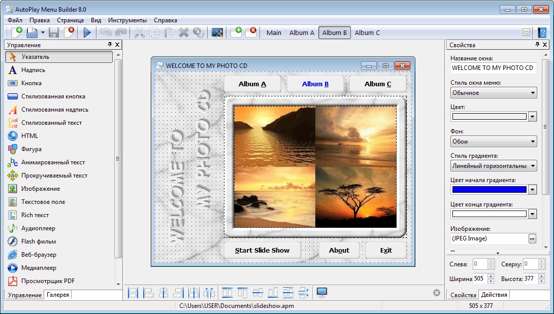Image resolution: width=554 pixels, height=314 pixels.
Task: Select the Указатель pointer tool
Action: click(x=59, y=57)
